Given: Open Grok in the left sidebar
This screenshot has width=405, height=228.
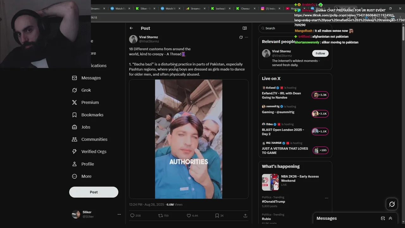Looking at the screenshot, I should [x=86, y=90].
